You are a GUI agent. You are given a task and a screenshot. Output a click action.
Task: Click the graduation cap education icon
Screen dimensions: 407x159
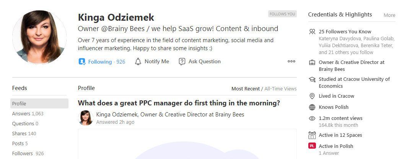[312, 79]
